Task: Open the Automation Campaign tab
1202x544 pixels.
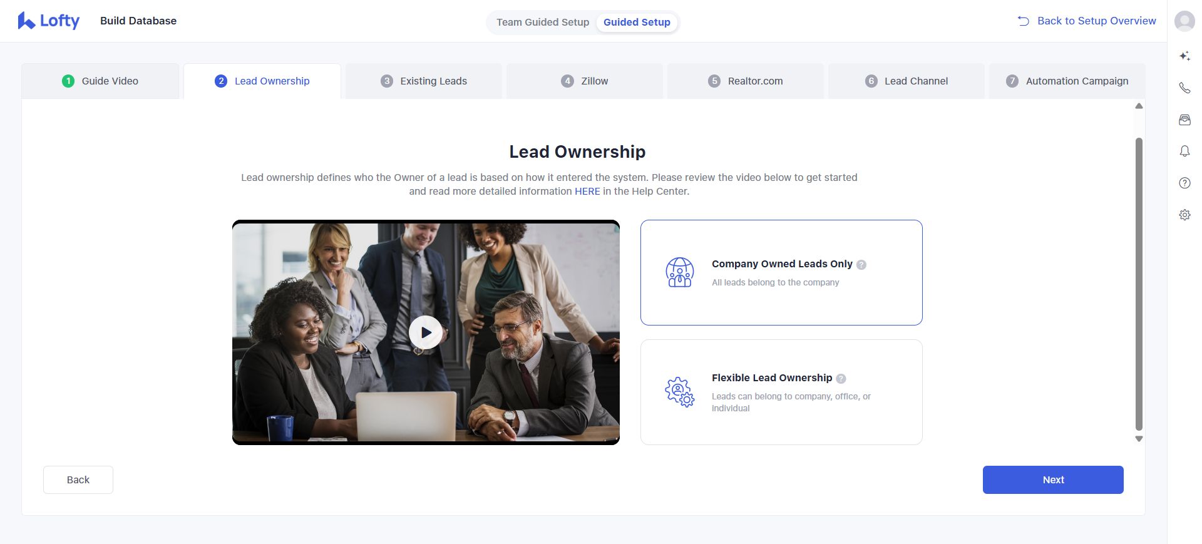Action: coord(1067,81)
